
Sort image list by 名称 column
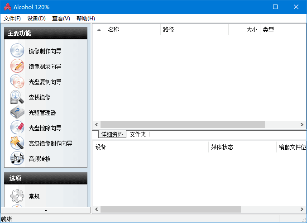[114, 29]
